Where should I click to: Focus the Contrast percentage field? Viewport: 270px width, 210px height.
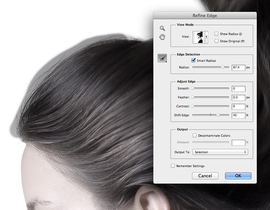pyautogui.click(x=238, y=107)
